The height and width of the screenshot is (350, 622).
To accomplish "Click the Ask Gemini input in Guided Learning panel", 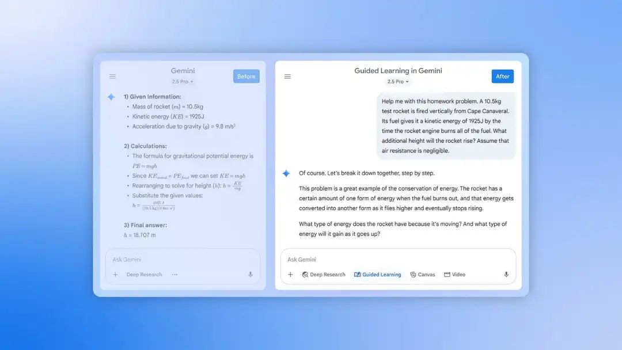I will click(399, 260).
